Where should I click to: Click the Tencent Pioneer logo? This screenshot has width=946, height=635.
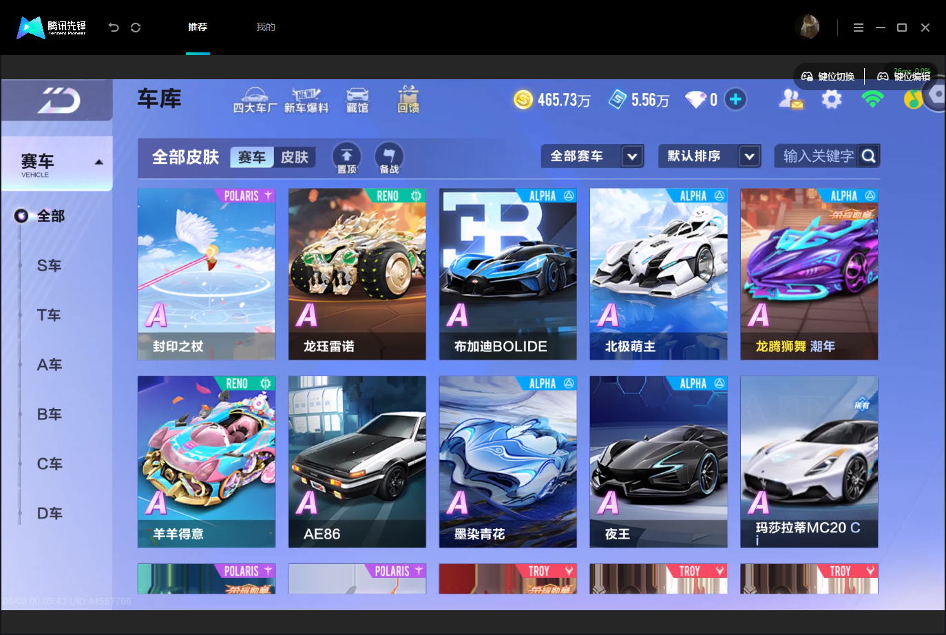click(x=52, y=28)
